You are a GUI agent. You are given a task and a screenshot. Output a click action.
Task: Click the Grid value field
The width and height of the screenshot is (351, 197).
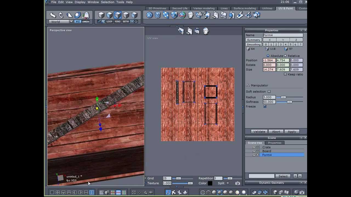click(x=167, y=178)
